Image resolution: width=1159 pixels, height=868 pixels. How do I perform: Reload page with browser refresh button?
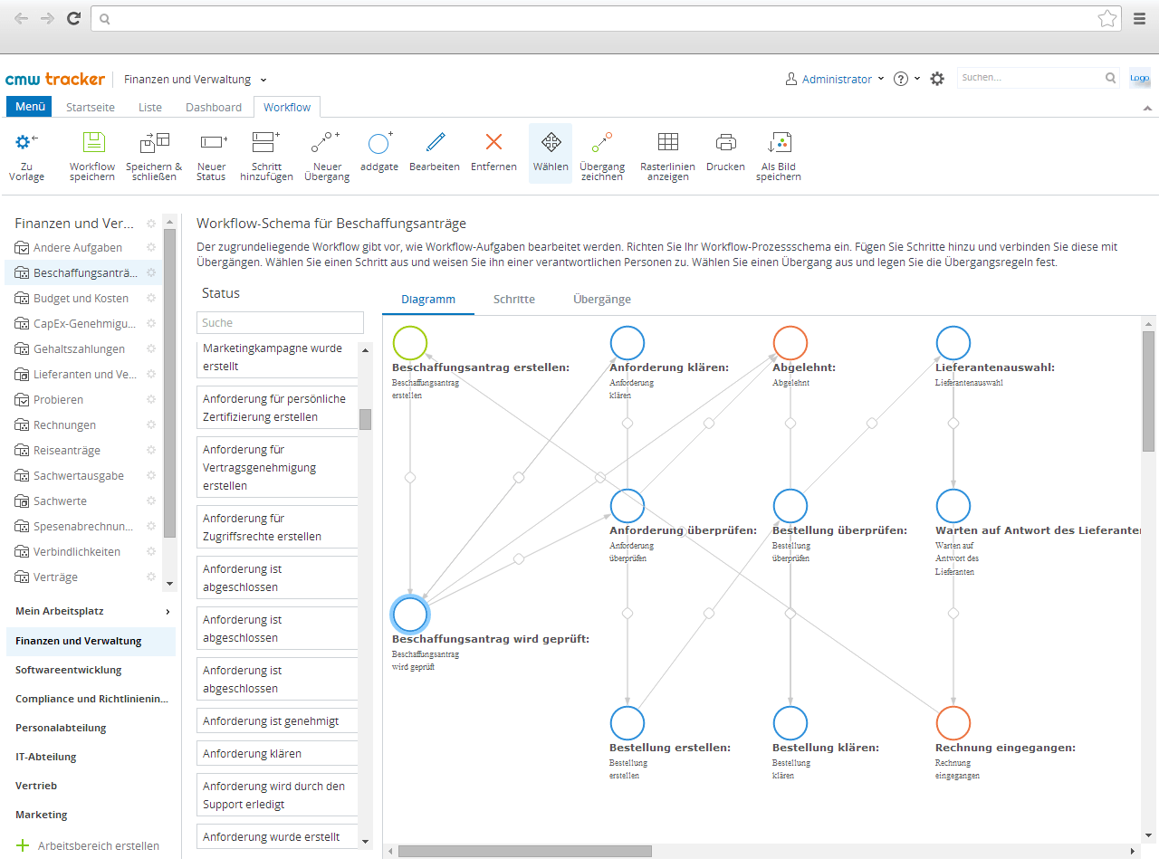click(x=73, y=18)
